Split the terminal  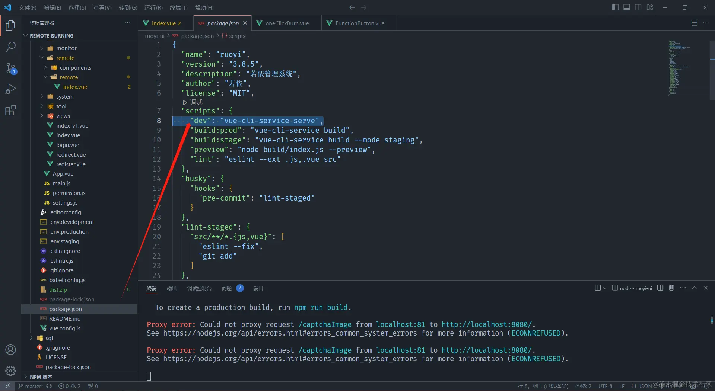point(660,288)
